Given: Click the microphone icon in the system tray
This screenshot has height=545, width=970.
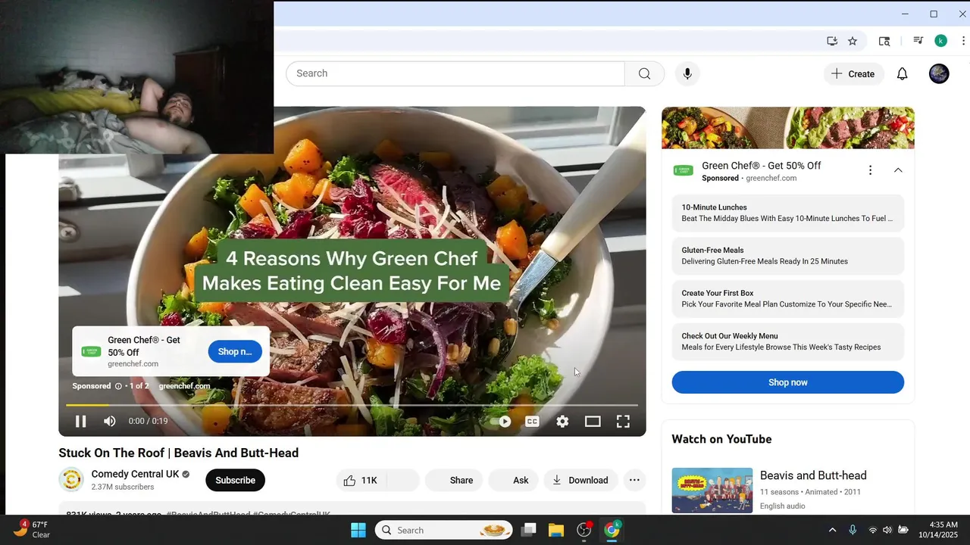Looking at the screenshot, I should [x=853, y=530].
